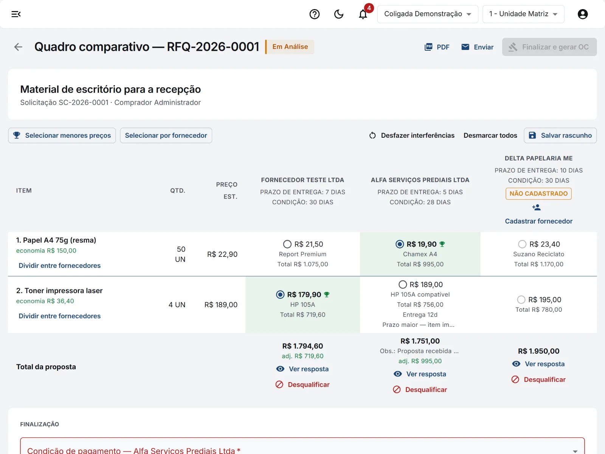Go back using the left arrow
This screenshot has height=454, width=605.
[18, 47]
